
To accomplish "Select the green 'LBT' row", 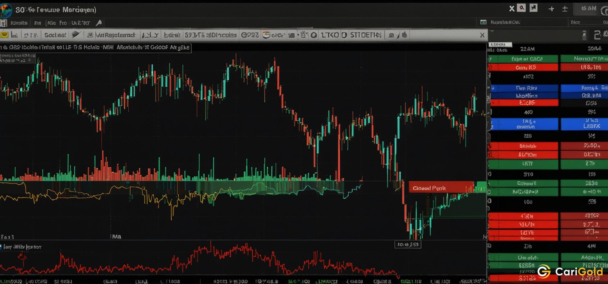I will [523, 164].
